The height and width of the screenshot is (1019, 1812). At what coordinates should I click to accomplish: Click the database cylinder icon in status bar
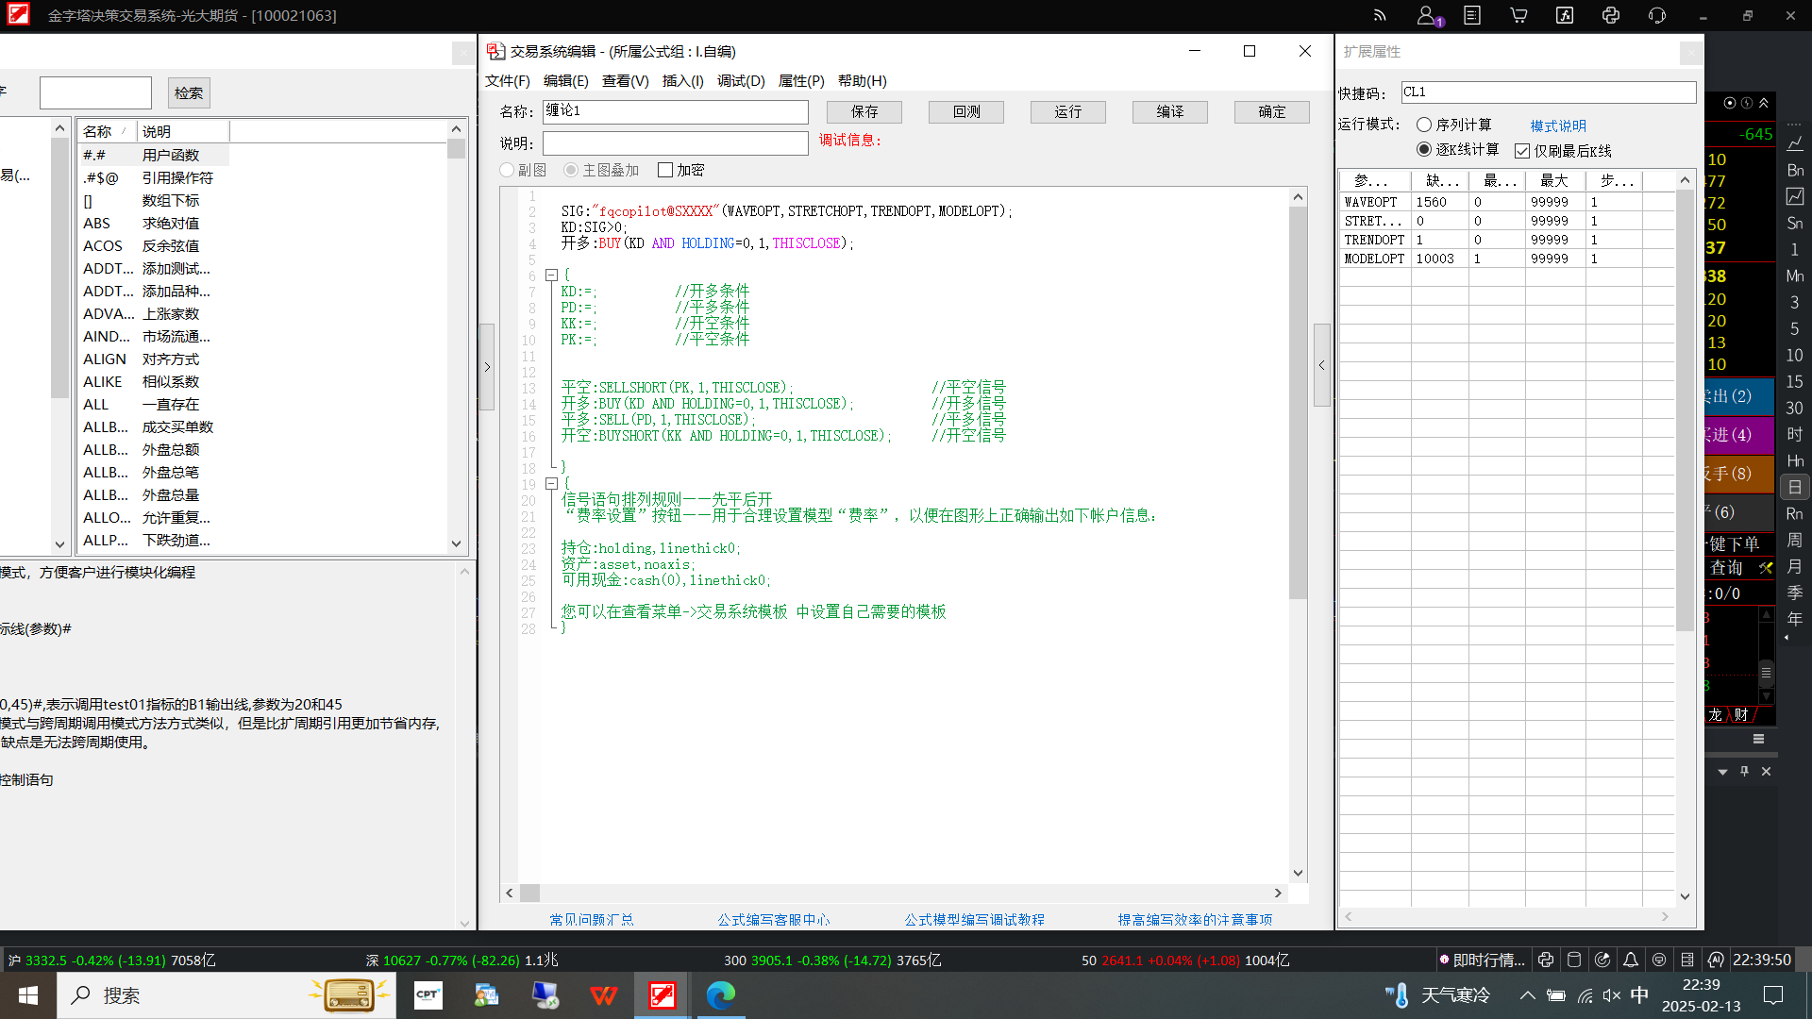[1574, 960]
